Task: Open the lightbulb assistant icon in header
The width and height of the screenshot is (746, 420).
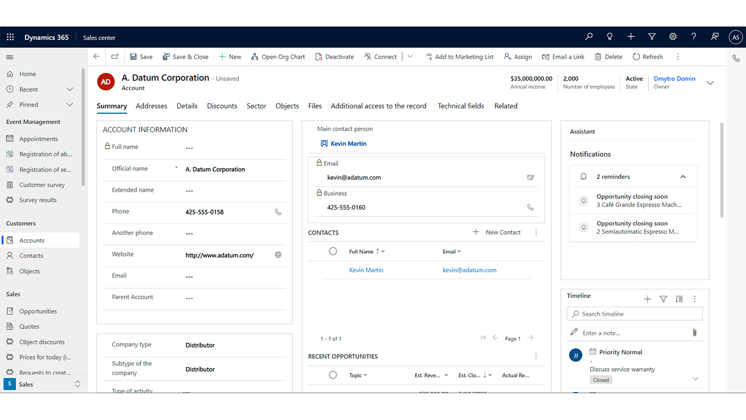Action: 610,37
